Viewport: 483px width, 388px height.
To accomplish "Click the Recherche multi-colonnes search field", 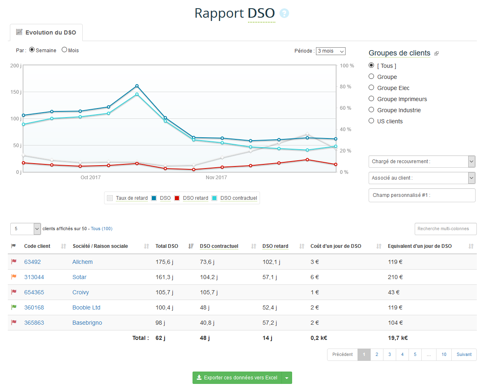I will tap(446, 229).
